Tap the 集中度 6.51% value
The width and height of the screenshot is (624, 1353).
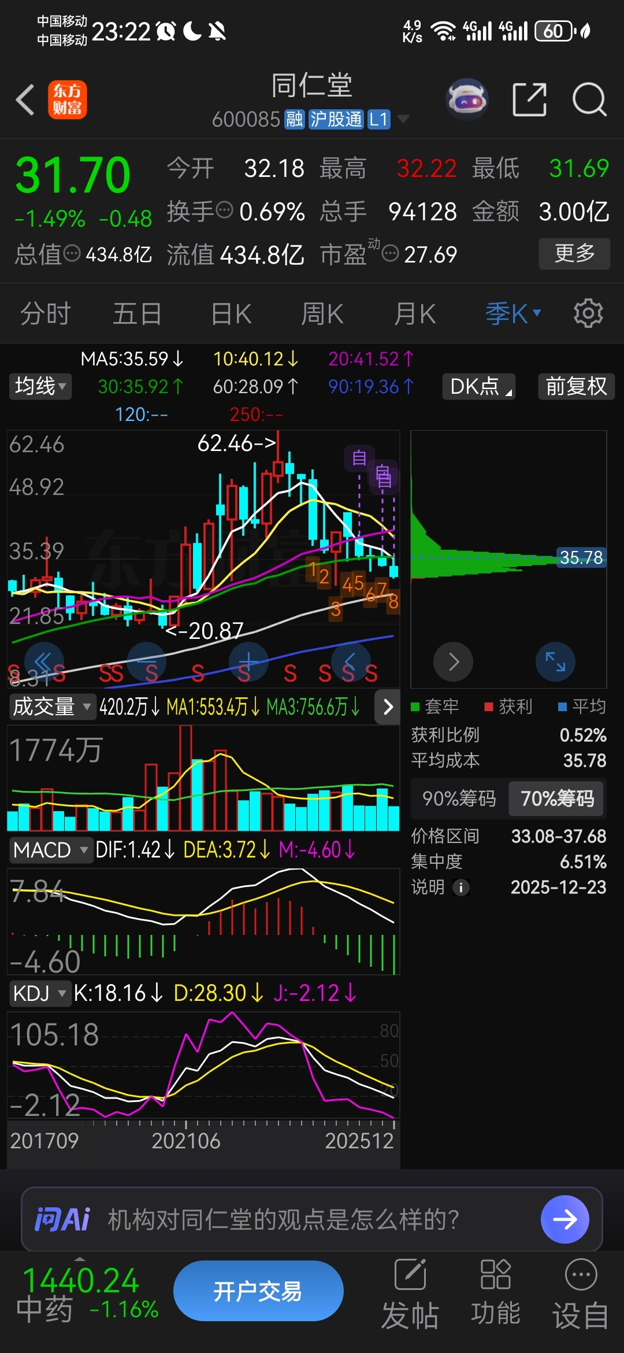(583, 862)
